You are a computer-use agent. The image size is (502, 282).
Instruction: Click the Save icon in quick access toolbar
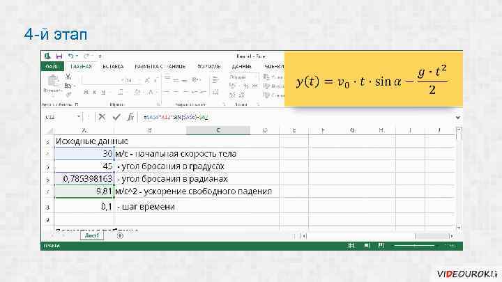point(59,56)
